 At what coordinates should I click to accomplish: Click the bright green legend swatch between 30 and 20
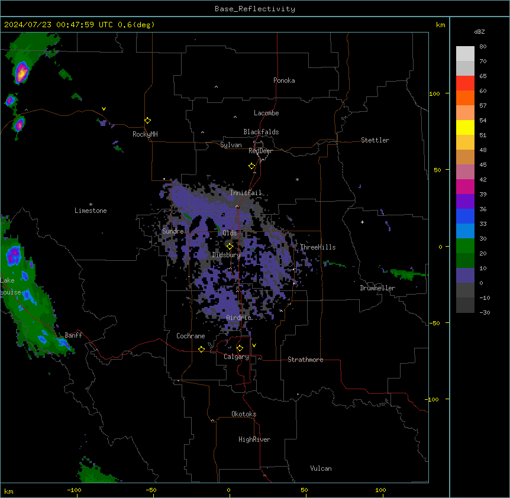[x=465, y=246]
